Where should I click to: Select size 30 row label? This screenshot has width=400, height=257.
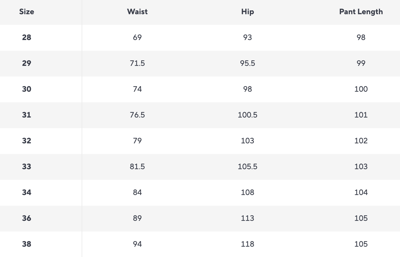26,89
